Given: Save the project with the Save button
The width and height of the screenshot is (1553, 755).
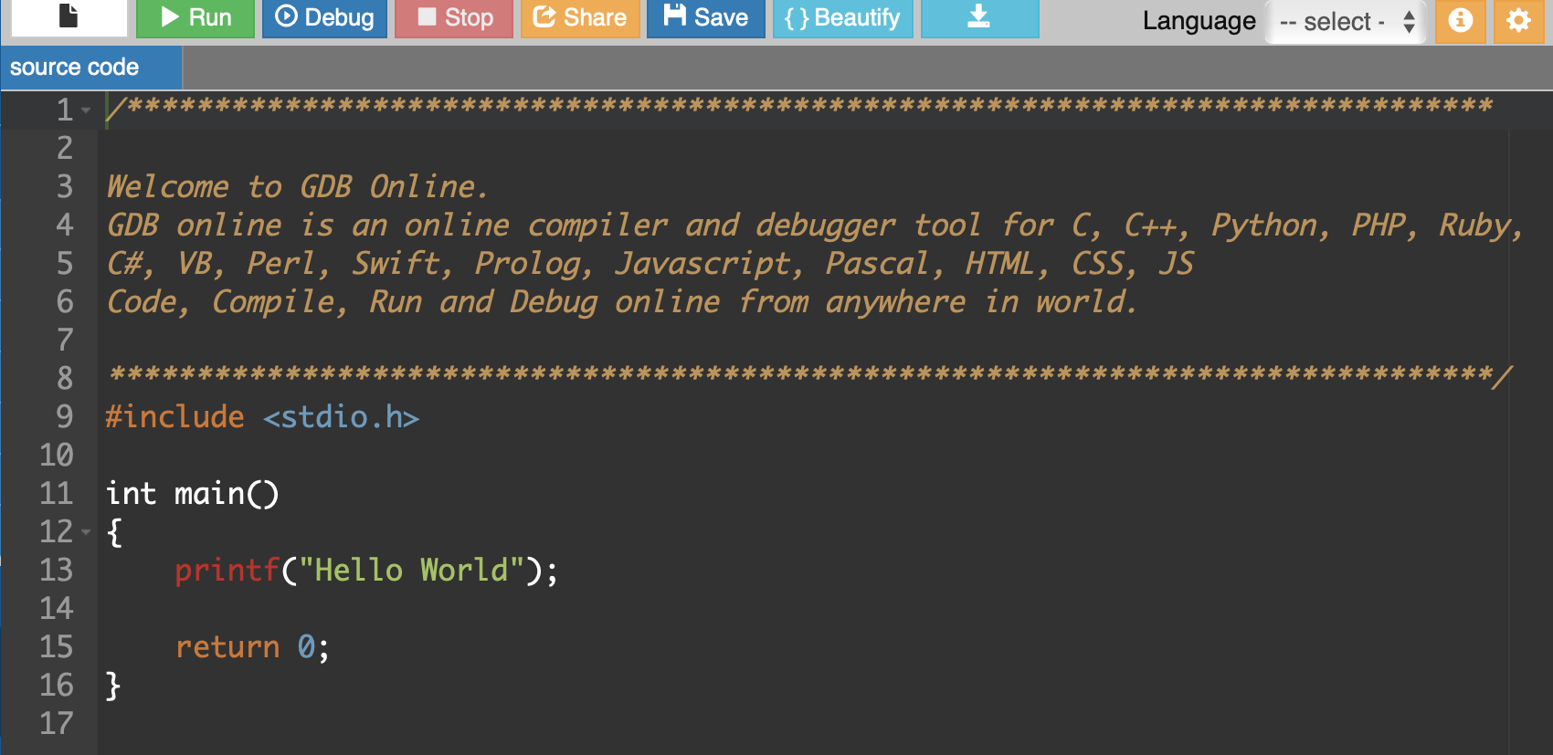Looking at the screenshot, I should (x=705, y=17).
